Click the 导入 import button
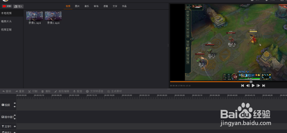 [x=18, y=6]
